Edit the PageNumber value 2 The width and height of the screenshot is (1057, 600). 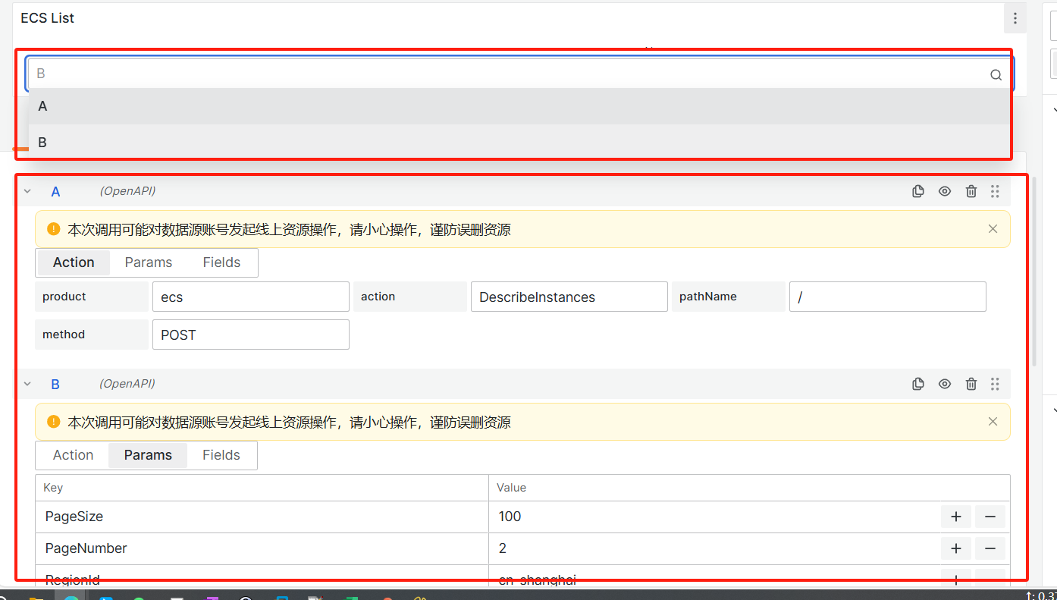[x=715, y=548]
